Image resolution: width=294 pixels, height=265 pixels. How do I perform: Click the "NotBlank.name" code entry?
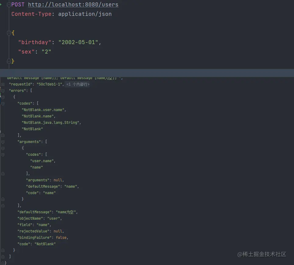pos(38,116)
